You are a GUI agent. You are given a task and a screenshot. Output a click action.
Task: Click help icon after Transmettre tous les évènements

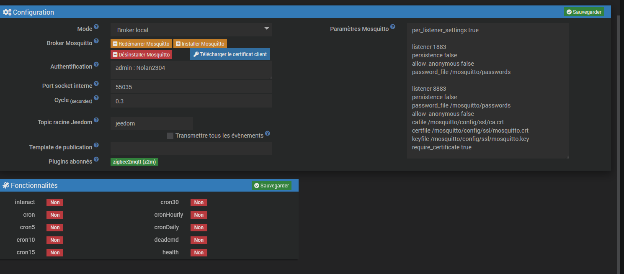[268, 134]
